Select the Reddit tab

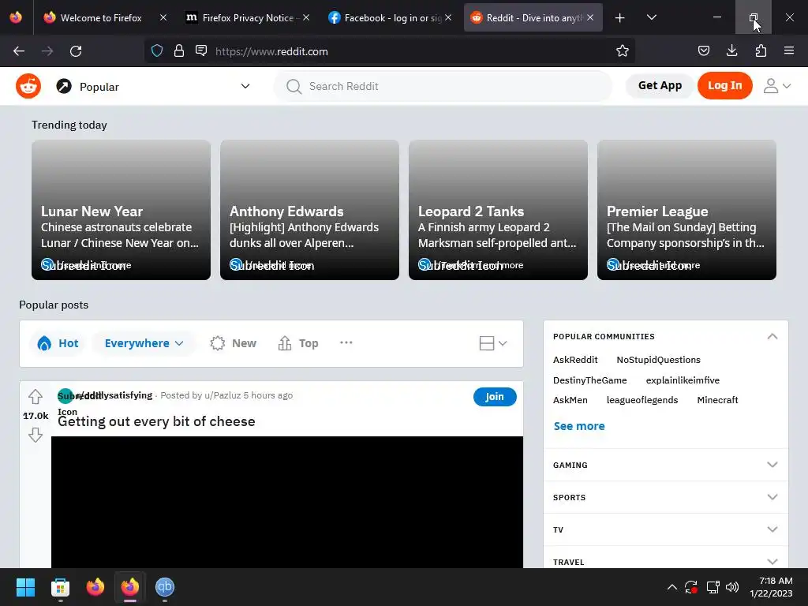click(533, 17)
